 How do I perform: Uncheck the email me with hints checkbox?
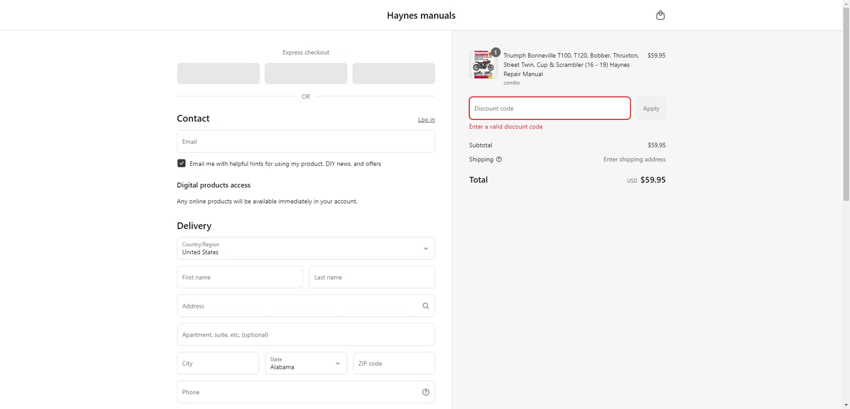pos(181,163)
